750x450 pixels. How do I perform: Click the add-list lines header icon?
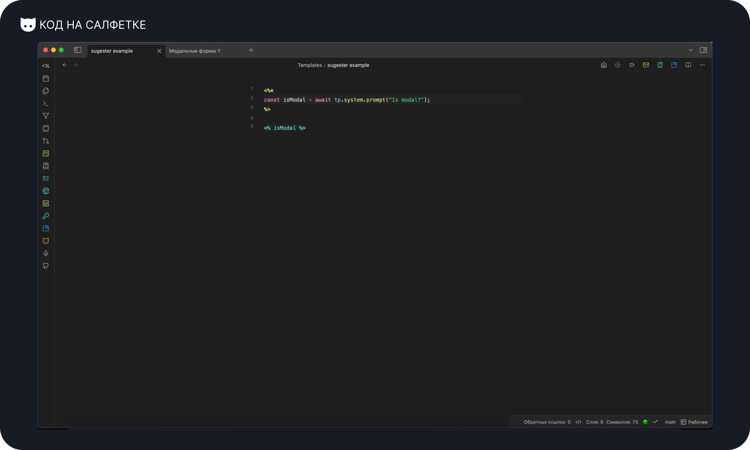tap(632, 65)
